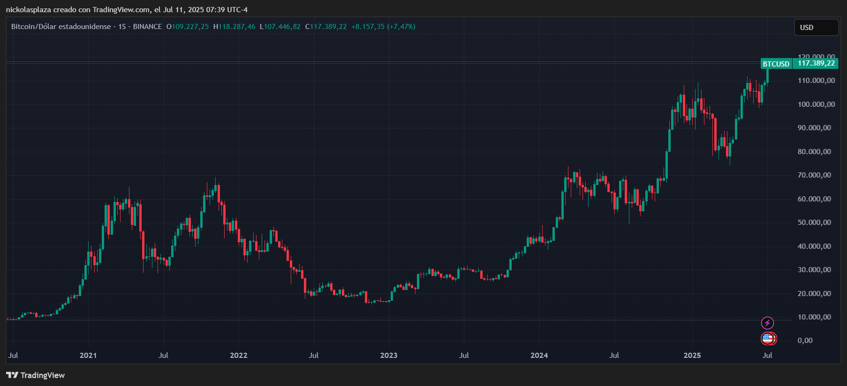847x386 pixels.
Task: Click the 100.000,00 price axis label
Action: click(x=816, y=104)
